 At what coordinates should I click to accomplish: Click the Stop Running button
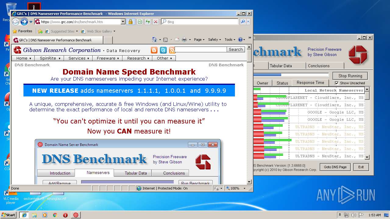(x=350, y=76)
